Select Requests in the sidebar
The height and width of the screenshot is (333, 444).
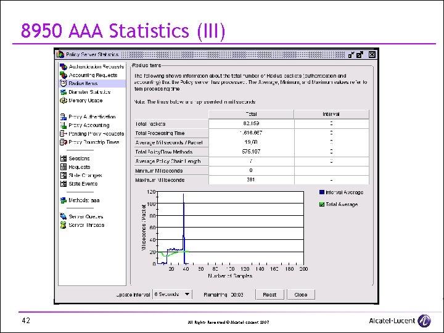80,167
